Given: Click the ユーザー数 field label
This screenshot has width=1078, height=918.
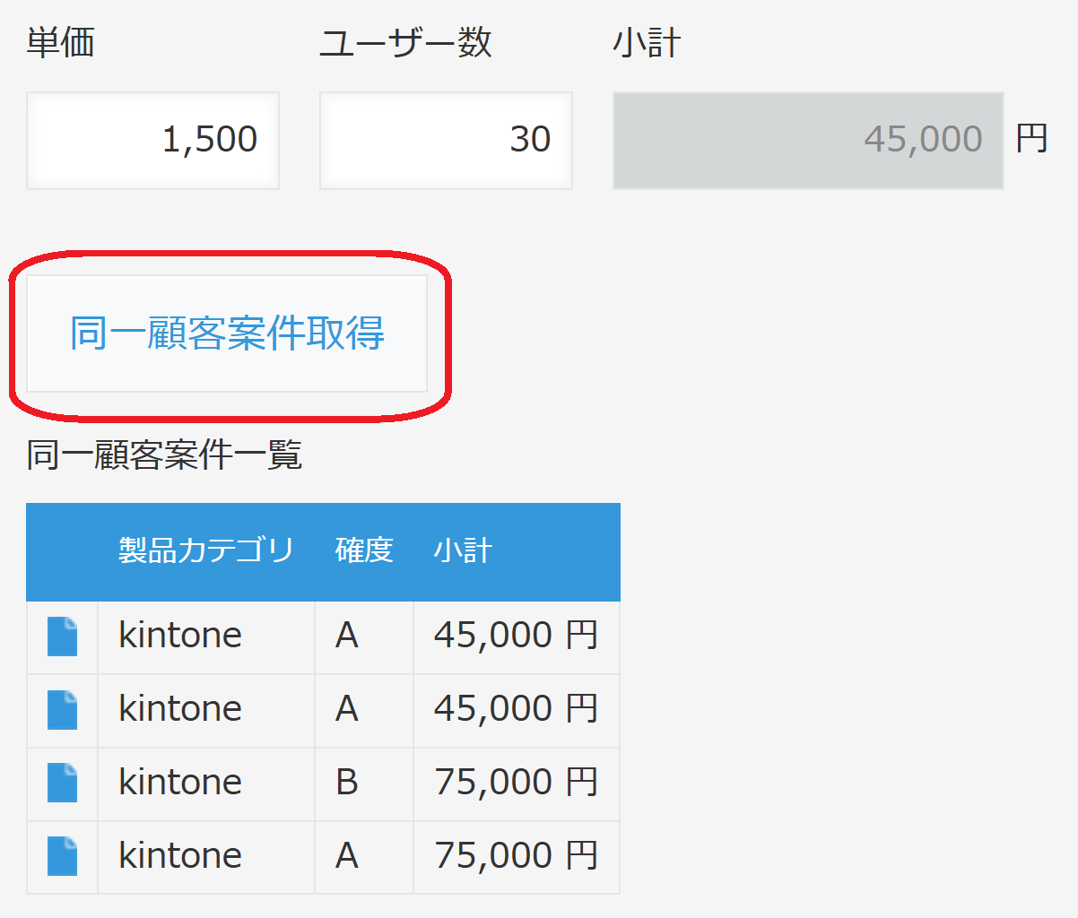Looking at the screenshot, I should (405, 42).
